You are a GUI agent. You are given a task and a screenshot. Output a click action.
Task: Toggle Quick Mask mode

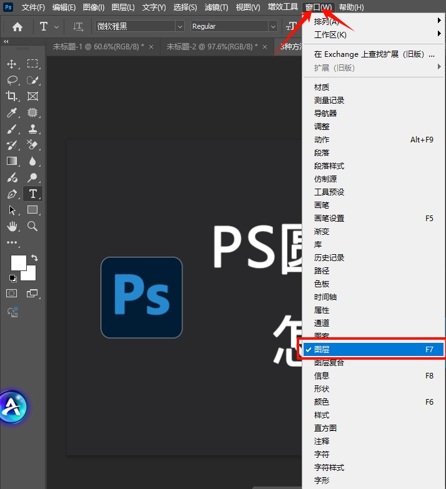pos(12,293)
